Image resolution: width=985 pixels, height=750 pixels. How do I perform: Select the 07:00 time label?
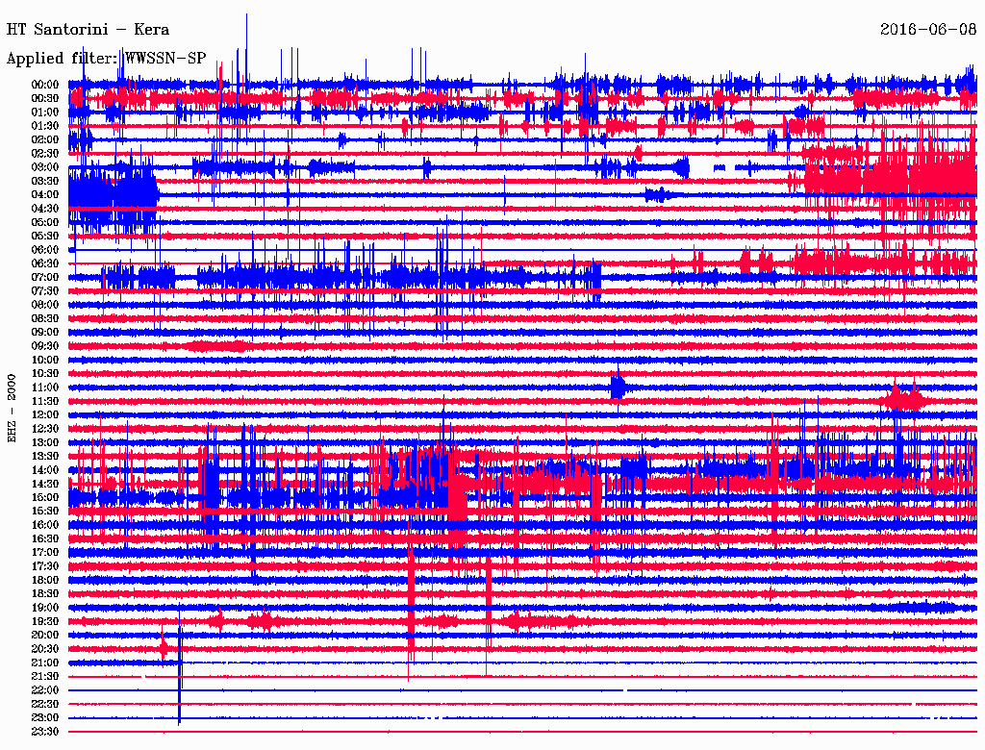click(45, 277)
